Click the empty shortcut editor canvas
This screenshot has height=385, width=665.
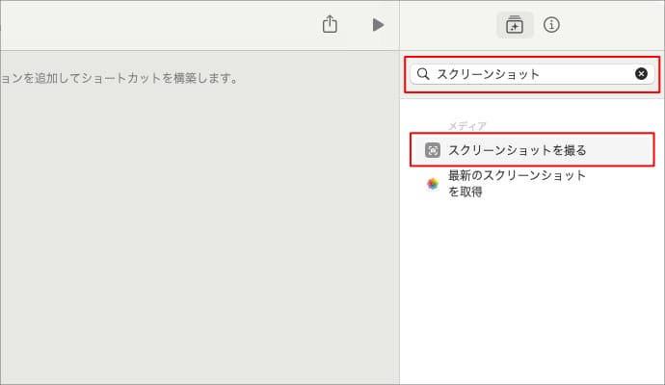tap(193, 241)
